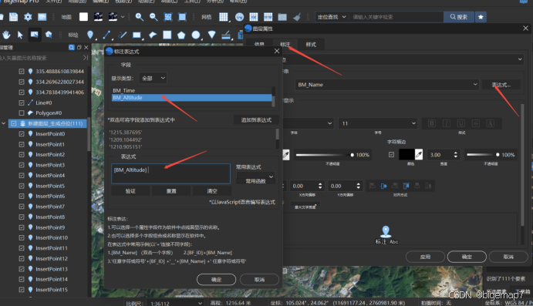This screenshot has width=533, height=306.
Task: Click the underline U style icon
Action: point(461,123)
